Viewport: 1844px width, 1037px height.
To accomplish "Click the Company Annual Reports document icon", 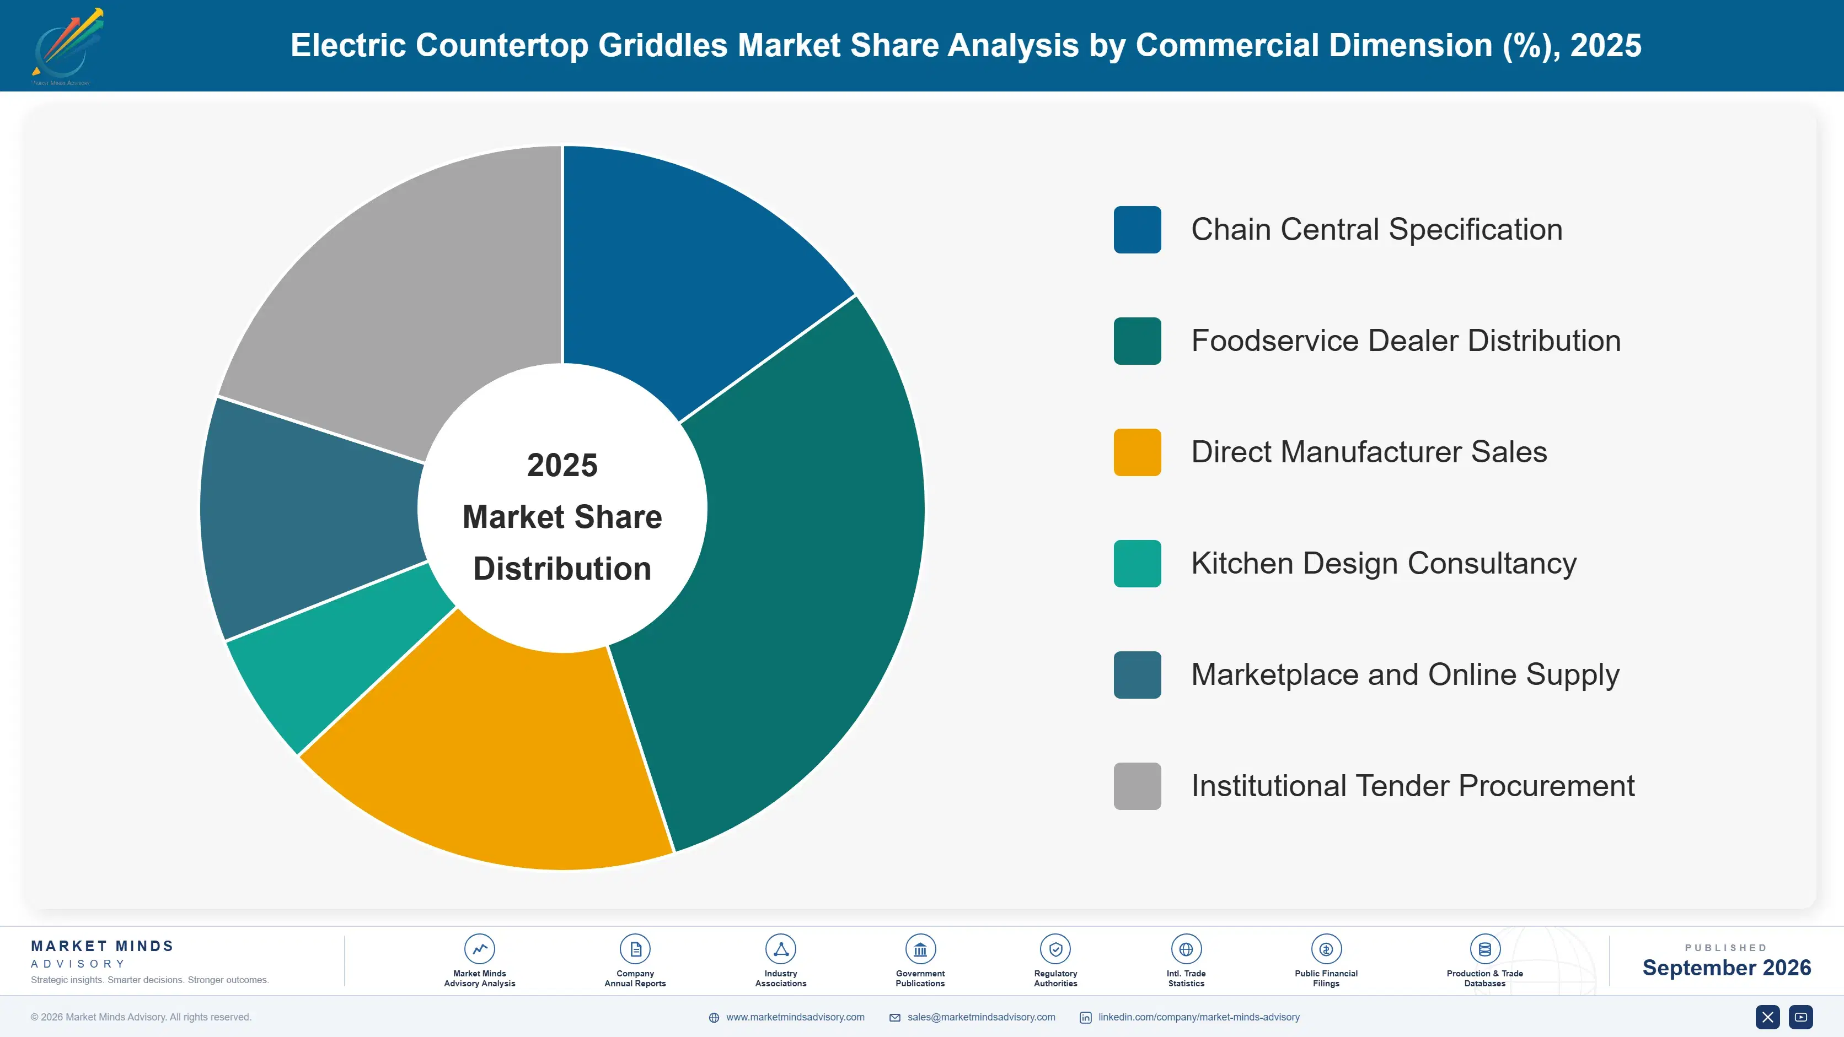I will click(635, 949).
